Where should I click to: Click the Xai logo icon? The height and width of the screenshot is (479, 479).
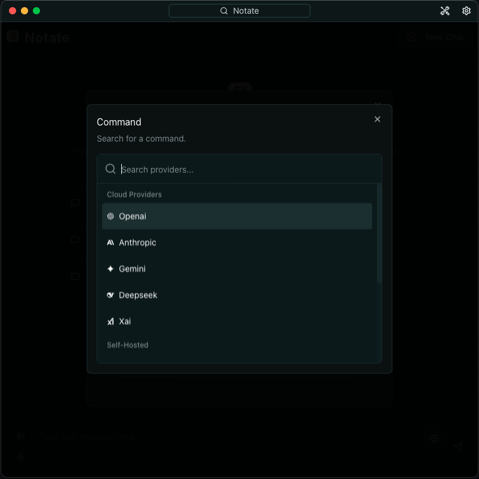tap(110, 321)
